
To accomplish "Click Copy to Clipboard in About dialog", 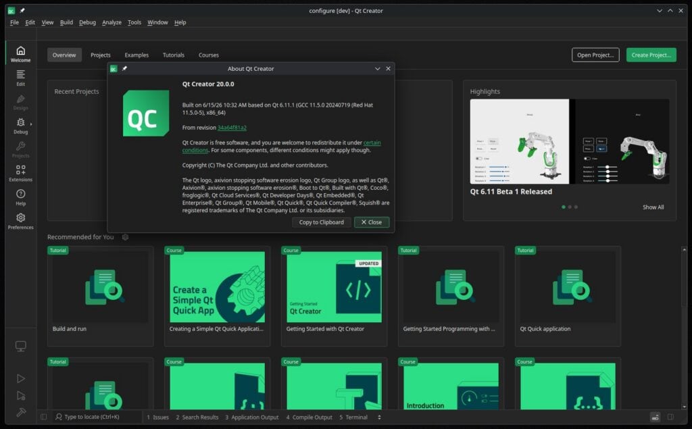I will pyautogui.click(x=321, y=222).
